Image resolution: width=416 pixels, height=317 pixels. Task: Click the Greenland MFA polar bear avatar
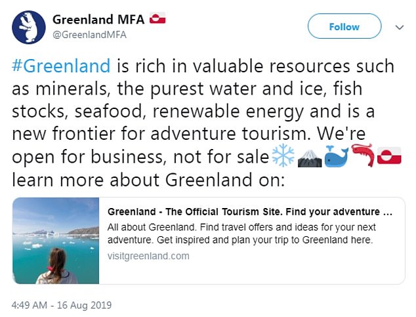29,27
